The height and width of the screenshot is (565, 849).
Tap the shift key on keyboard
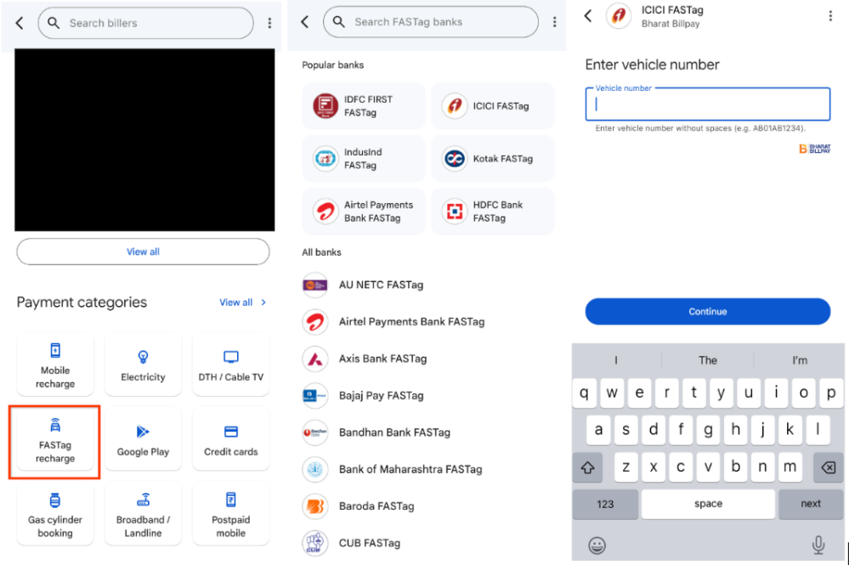point(587,467)
